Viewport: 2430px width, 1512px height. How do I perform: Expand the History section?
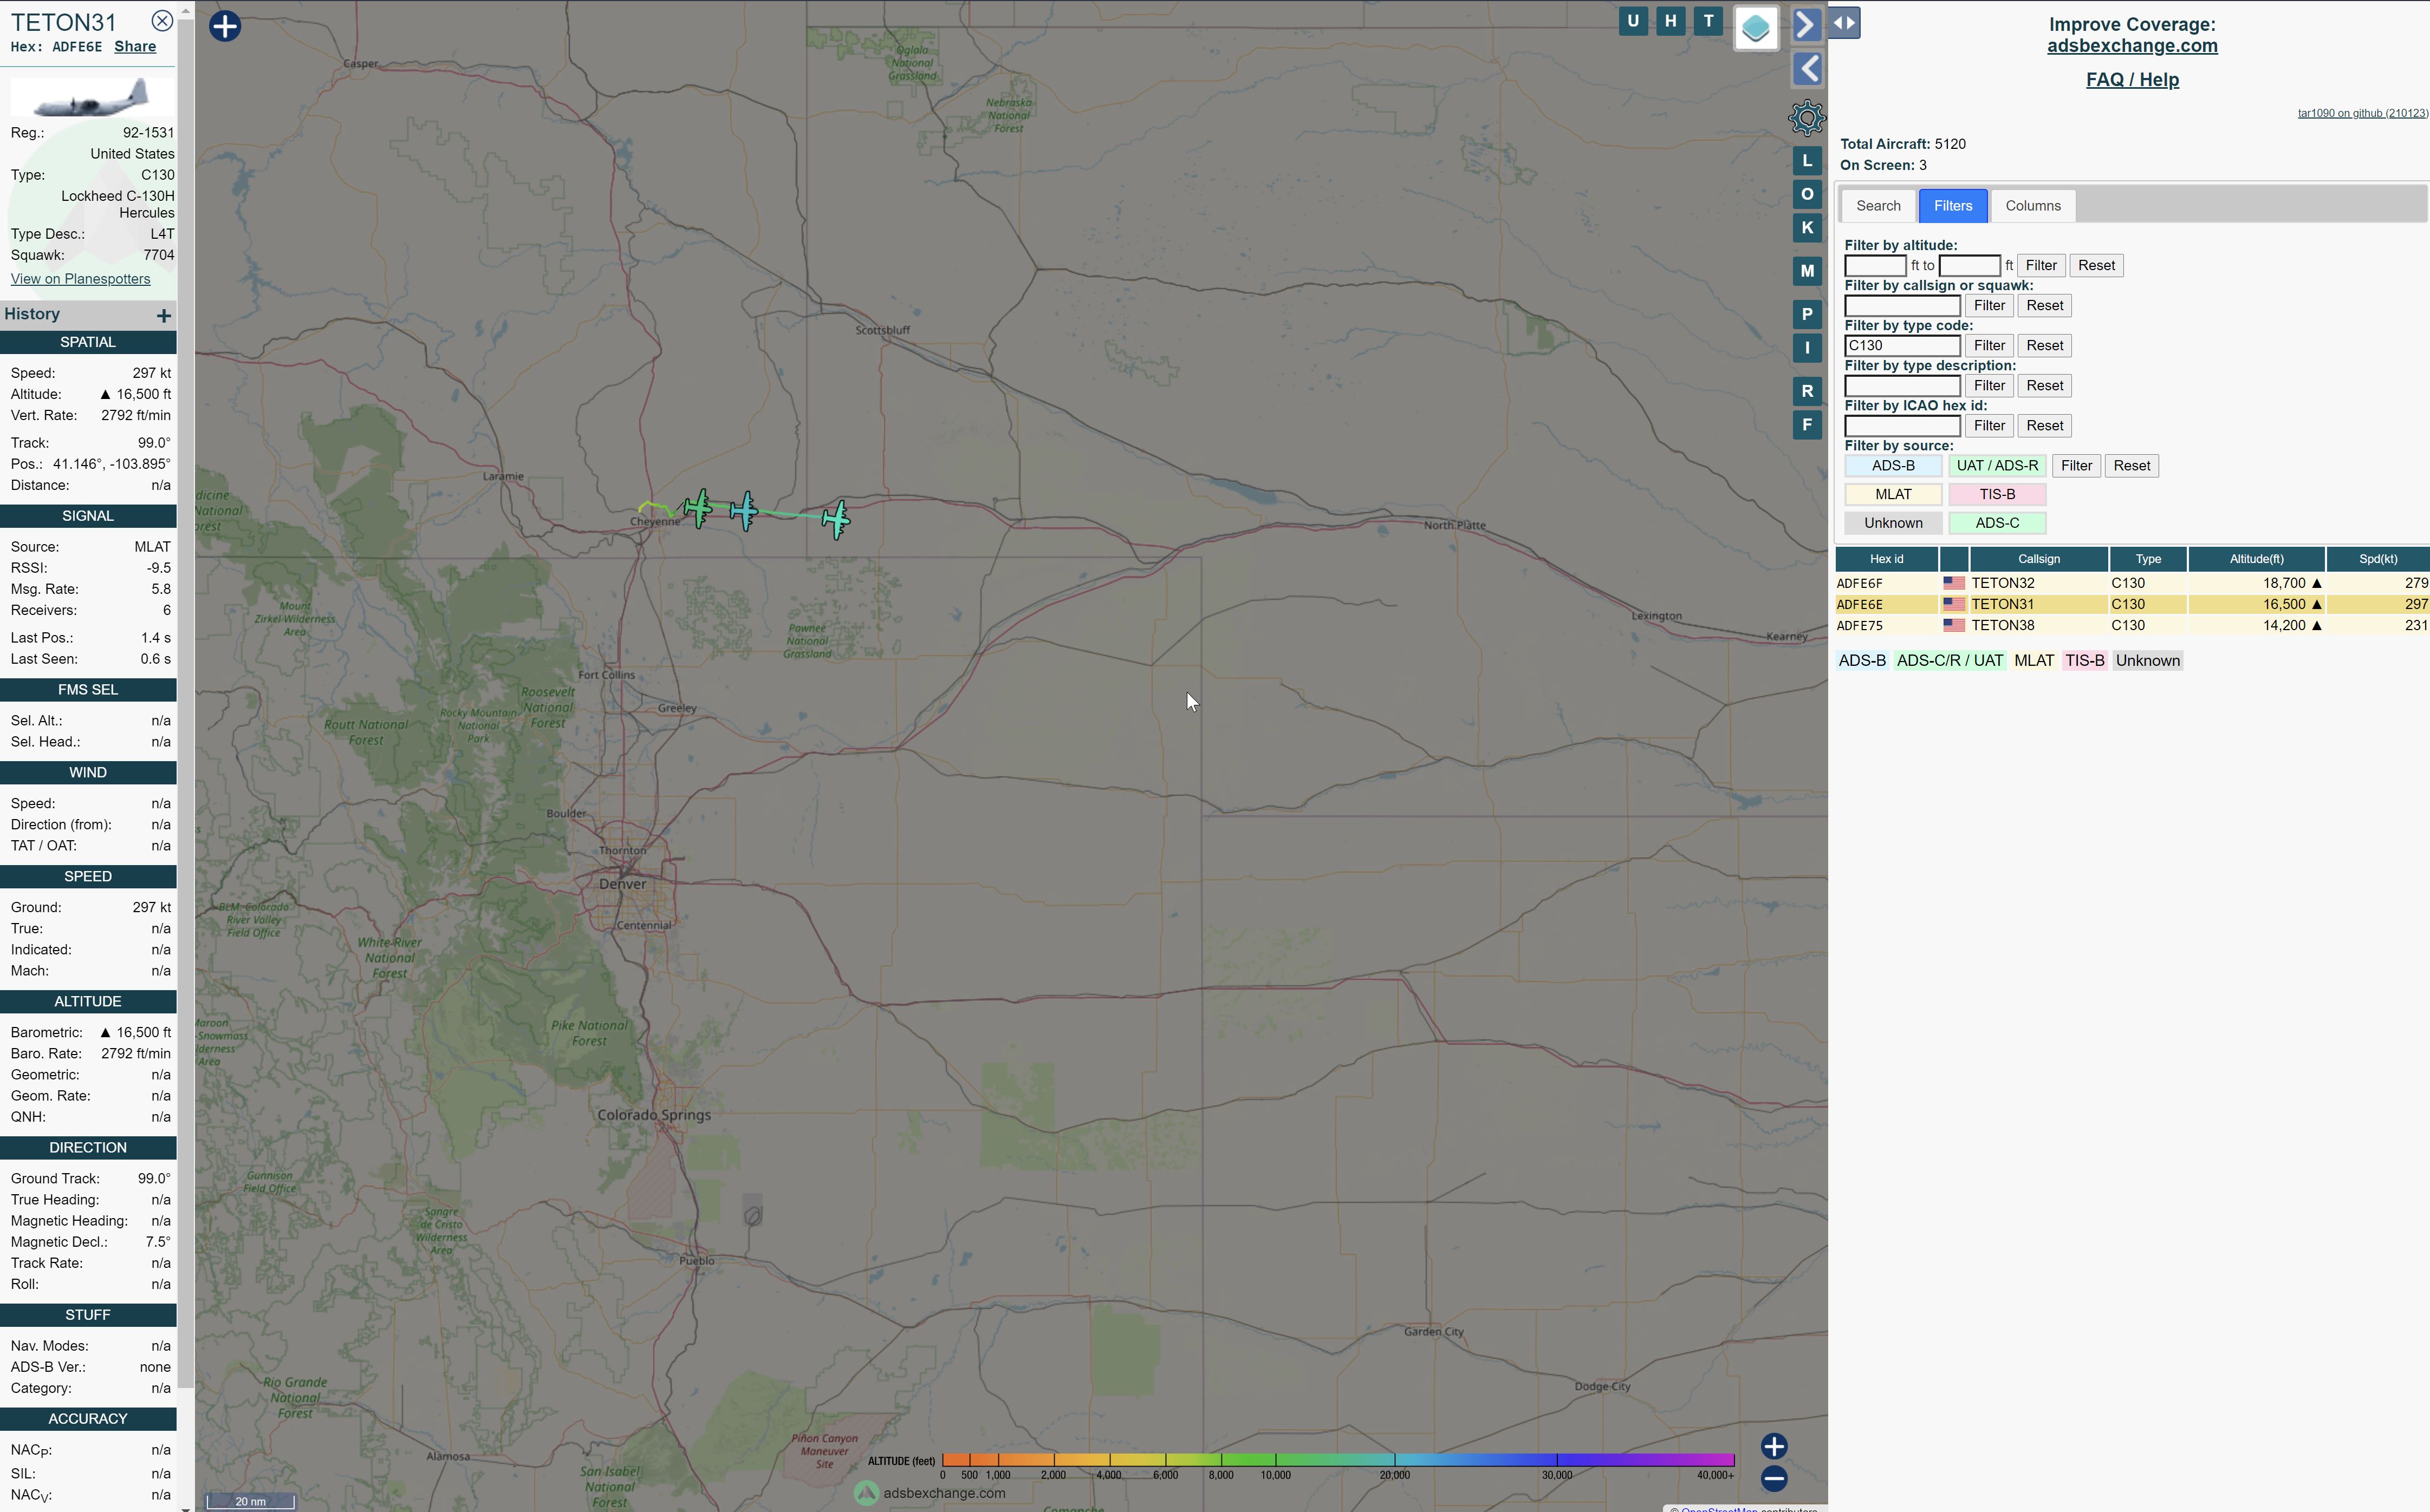(164, 316)
